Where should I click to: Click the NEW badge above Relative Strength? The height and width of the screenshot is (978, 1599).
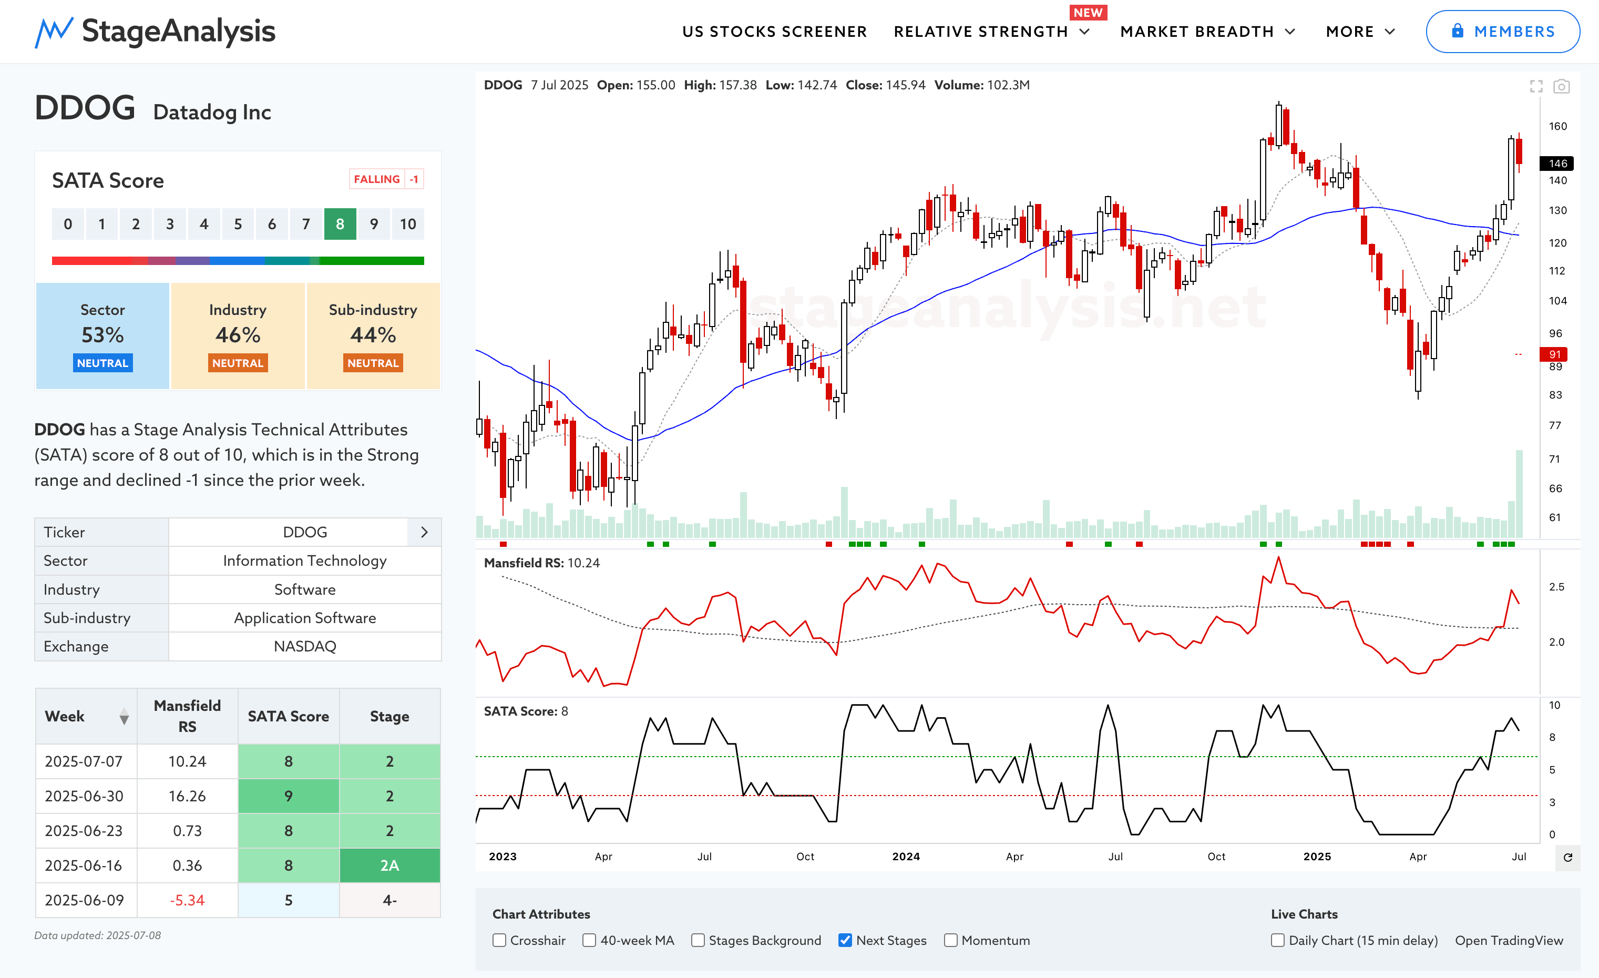pos(1088,12)
